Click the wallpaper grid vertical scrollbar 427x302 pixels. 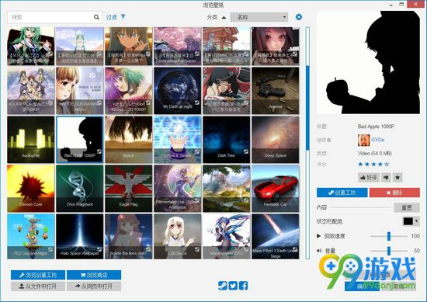click(307, 143)
